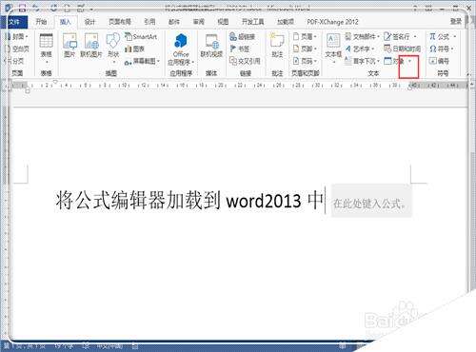Insert a SmartArt graphic

coord(141,37)
